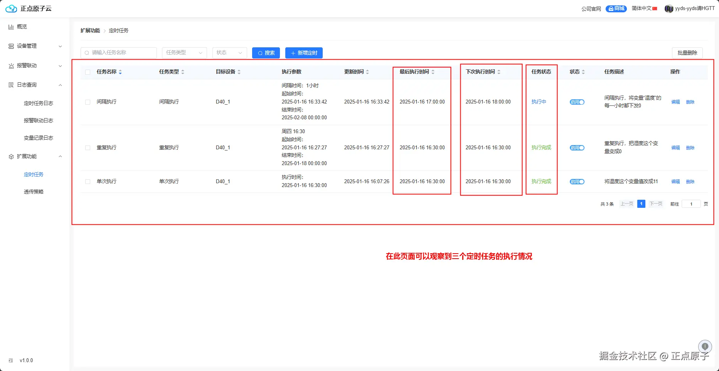Click the 日志查询 log icon
Image resolution: width=719 pixels, height=371 pixels.
11,85
